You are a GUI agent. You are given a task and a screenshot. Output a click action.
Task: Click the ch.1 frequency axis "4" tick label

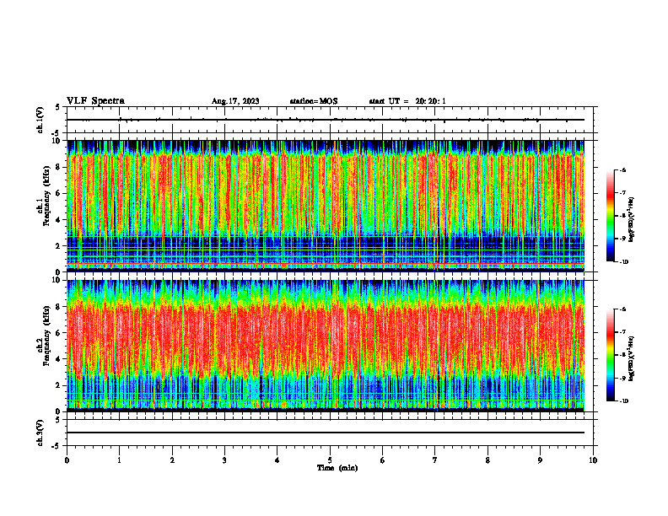click(x=59, y=220)
